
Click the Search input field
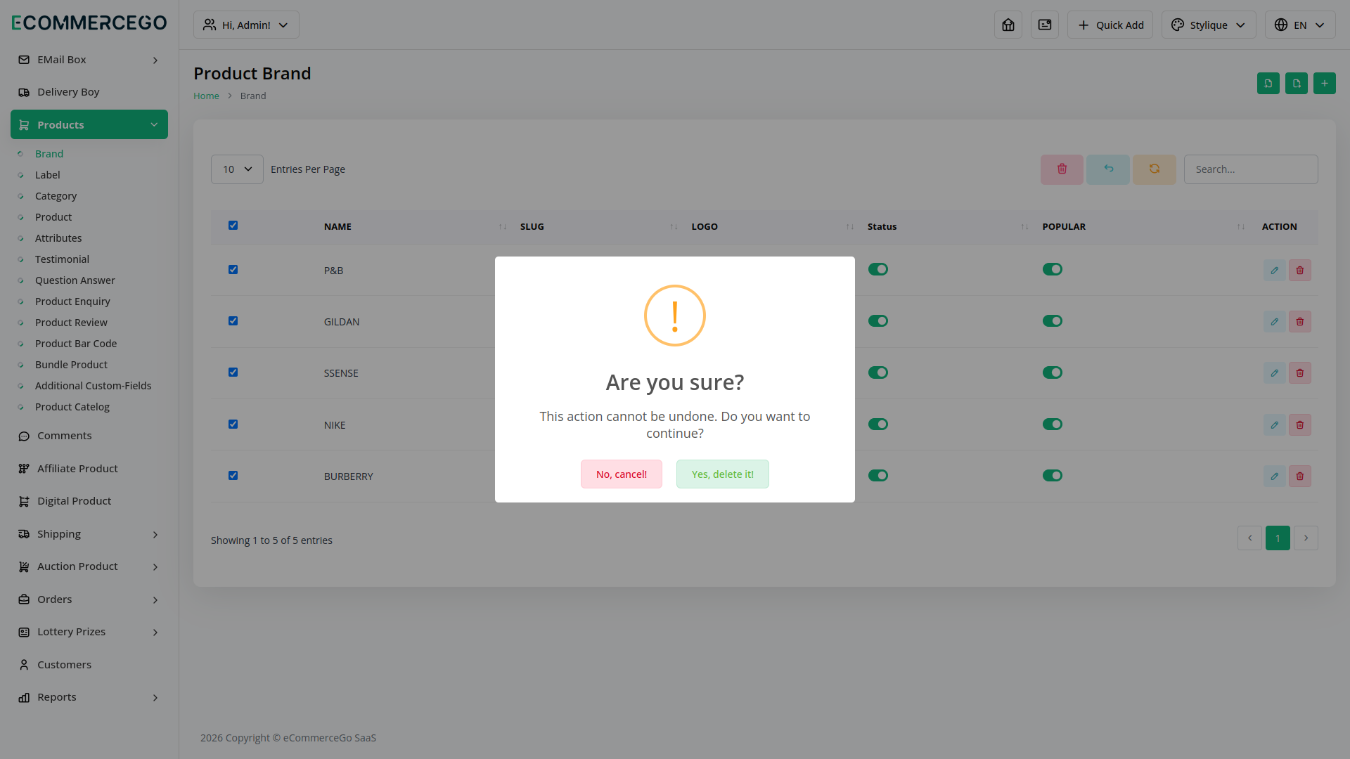click(1251, 169)
